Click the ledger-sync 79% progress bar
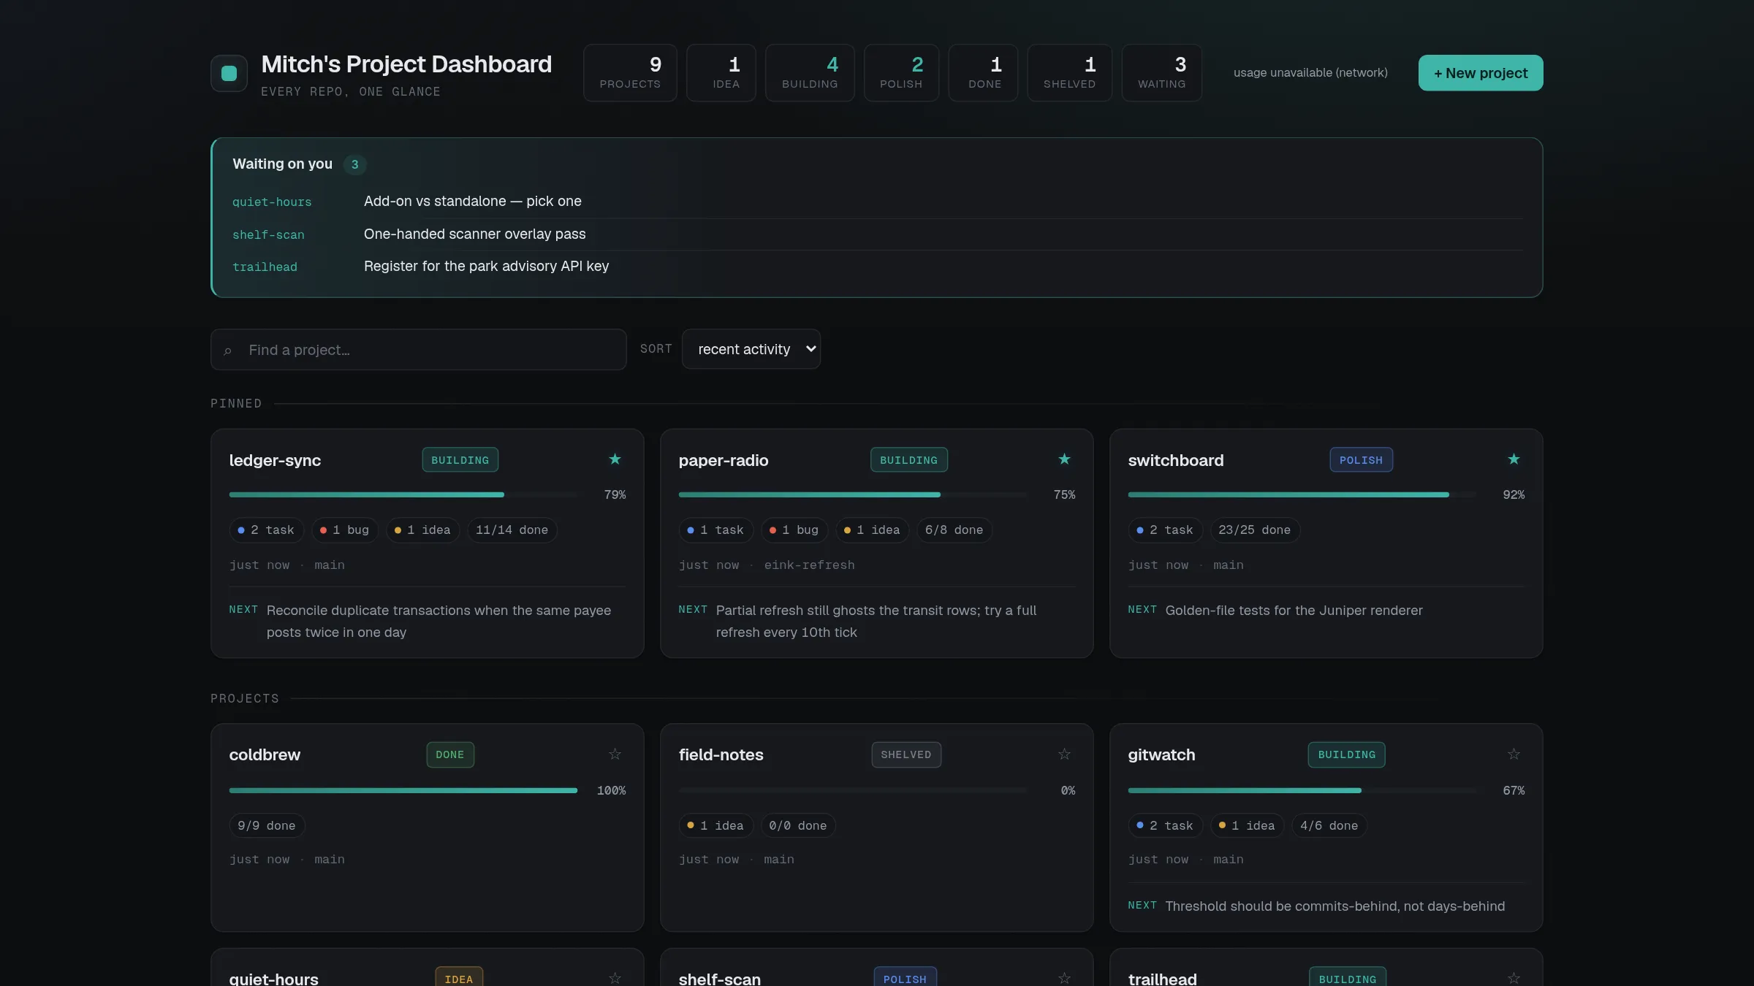 [x=403, y=495]
